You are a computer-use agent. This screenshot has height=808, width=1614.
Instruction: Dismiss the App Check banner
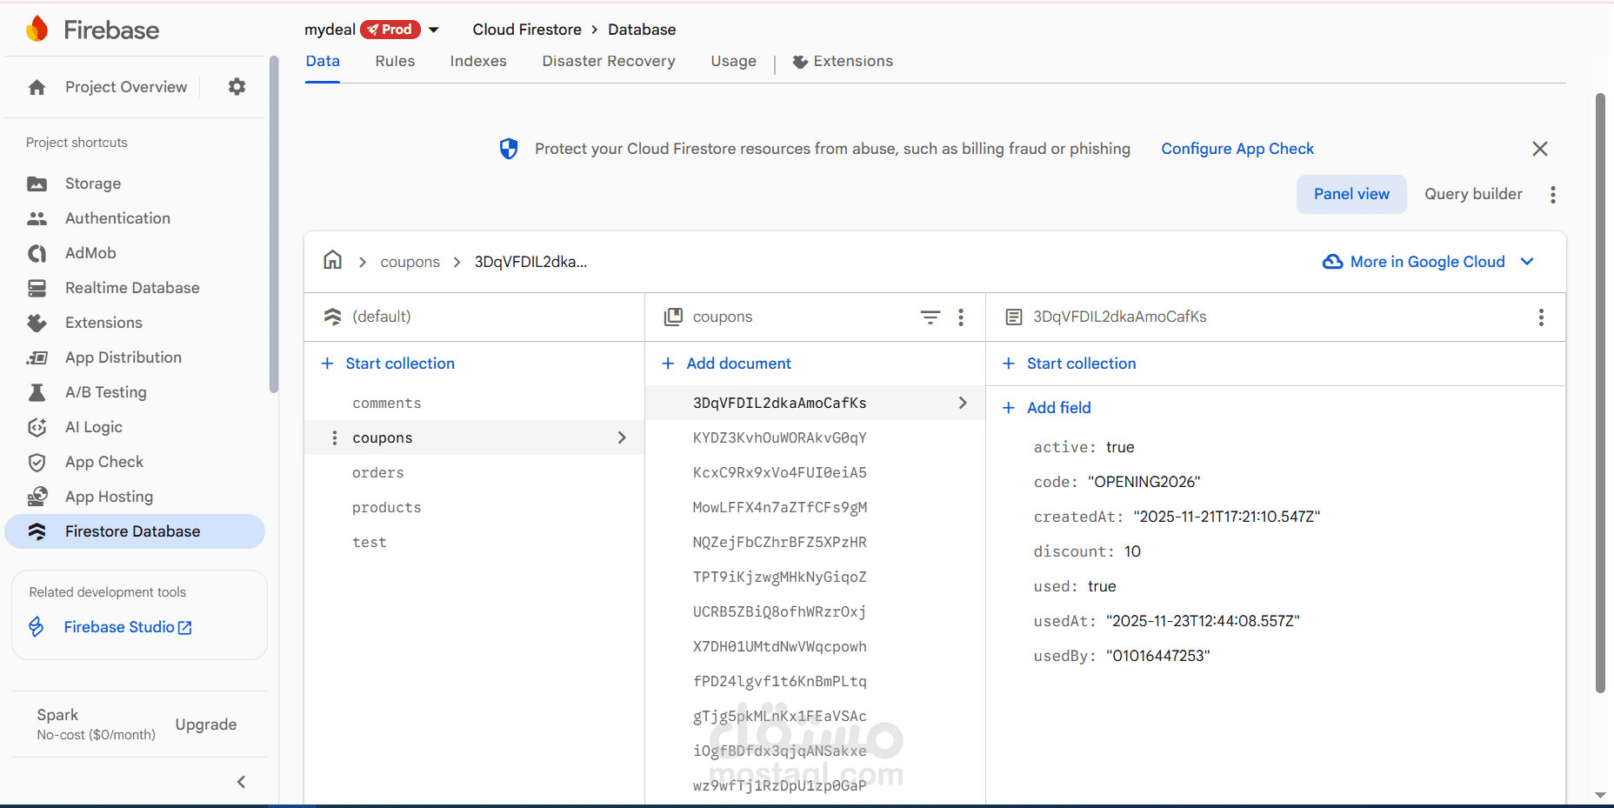[x=1539, y=149]
